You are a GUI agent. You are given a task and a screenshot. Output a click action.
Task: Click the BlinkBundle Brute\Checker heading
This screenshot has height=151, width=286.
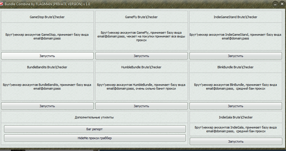(236, 67)
